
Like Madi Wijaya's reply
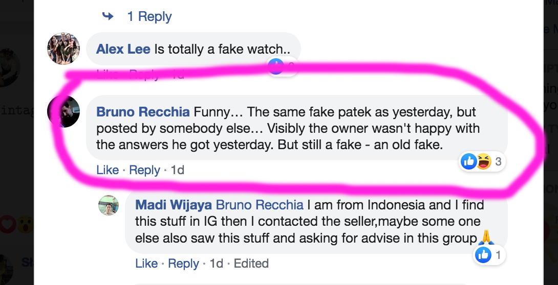(146, 264)
